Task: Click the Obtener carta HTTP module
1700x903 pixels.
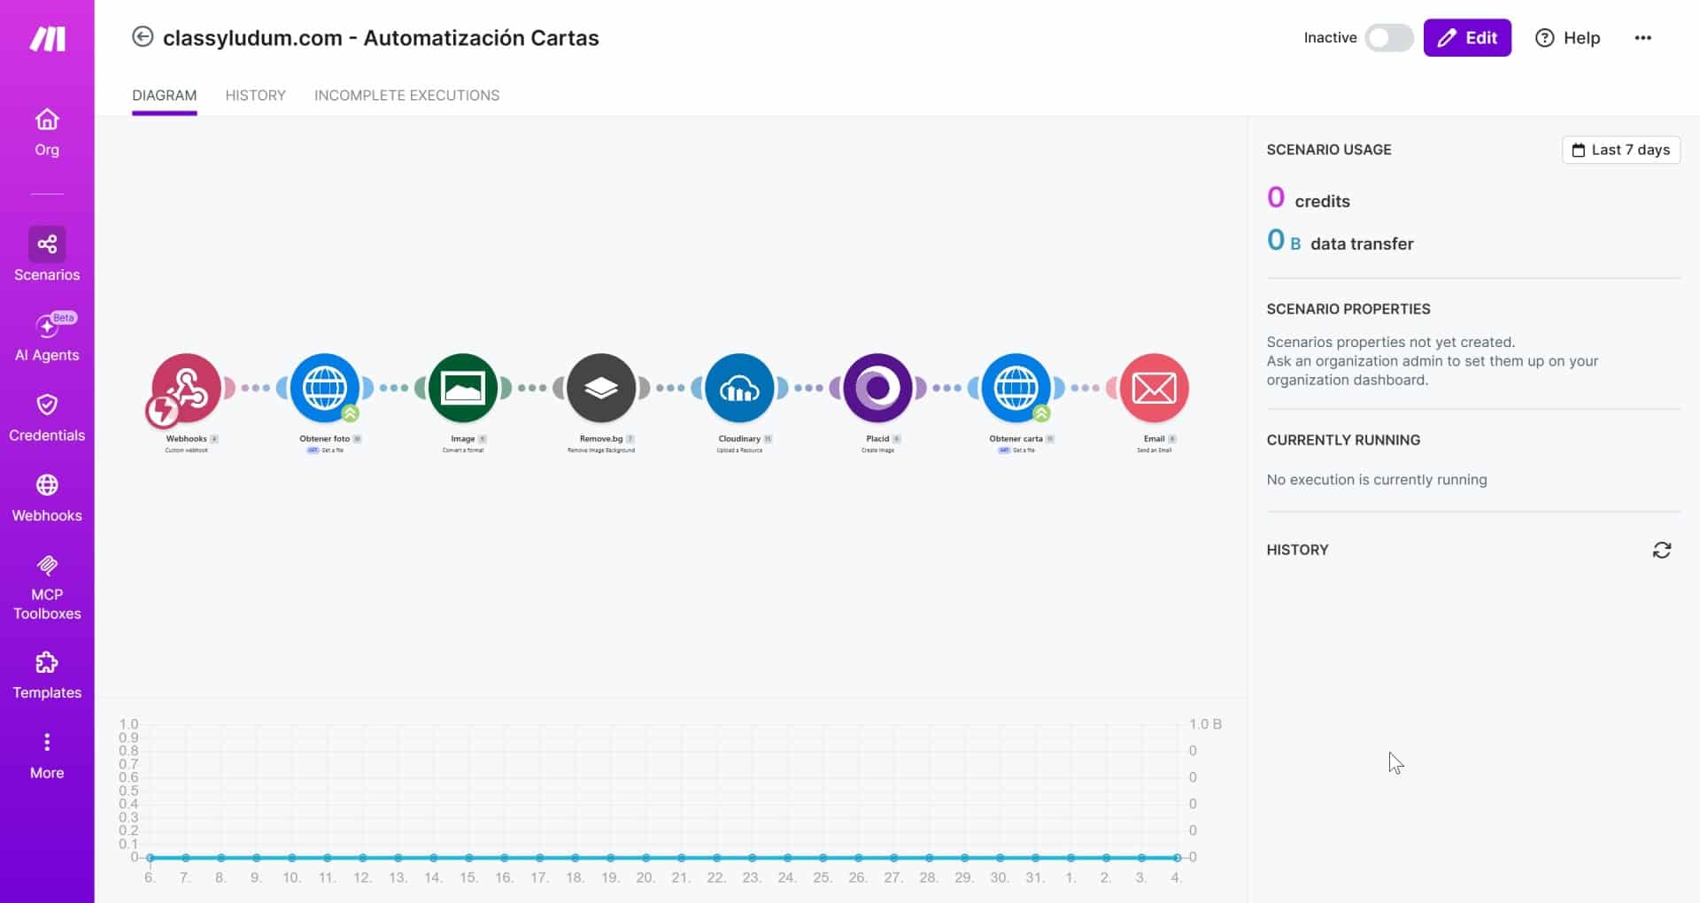Action: [1016, 388]
